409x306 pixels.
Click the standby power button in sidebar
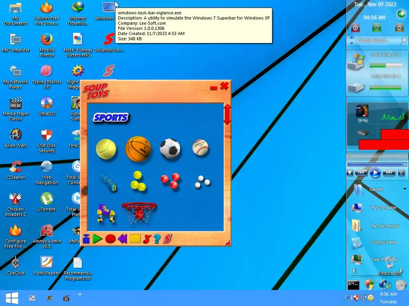(399, 27)
